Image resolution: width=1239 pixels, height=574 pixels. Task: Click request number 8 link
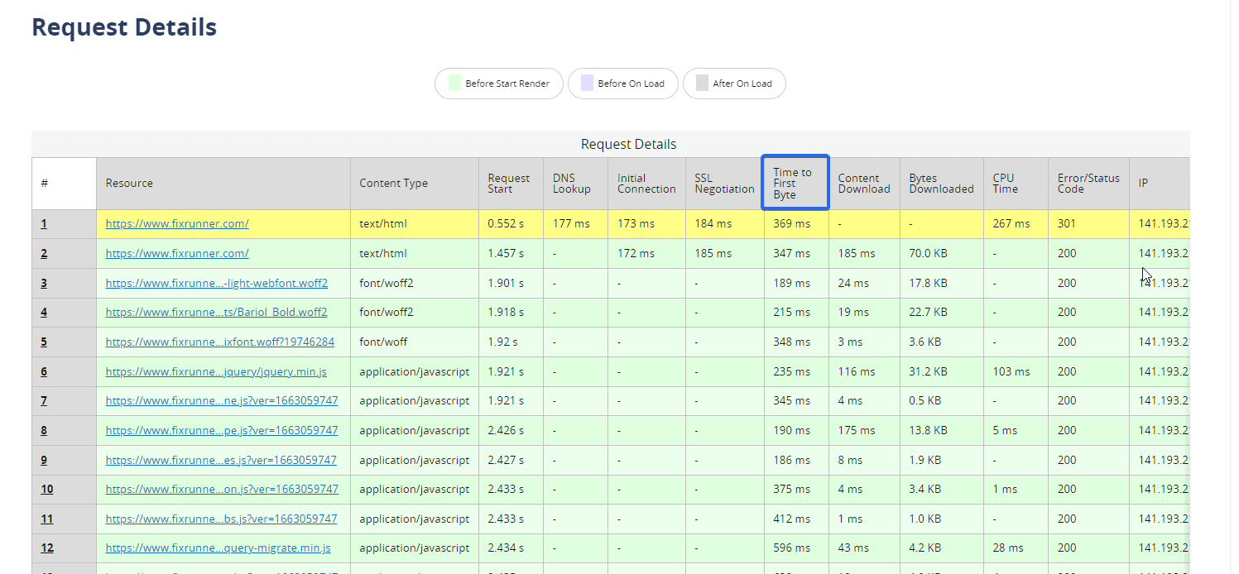point(44,430)
